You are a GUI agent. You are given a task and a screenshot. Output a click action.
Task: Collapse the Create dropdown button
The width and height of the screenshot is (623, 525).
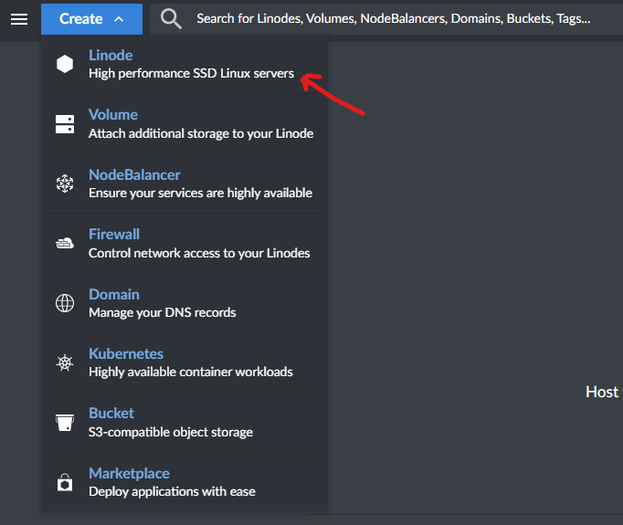click(91, 18)
